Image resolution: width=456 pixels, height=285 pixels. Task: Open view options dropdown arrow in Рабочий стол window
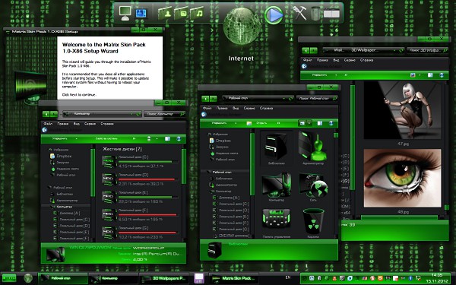pyautogui.click(x=309, y=123)
